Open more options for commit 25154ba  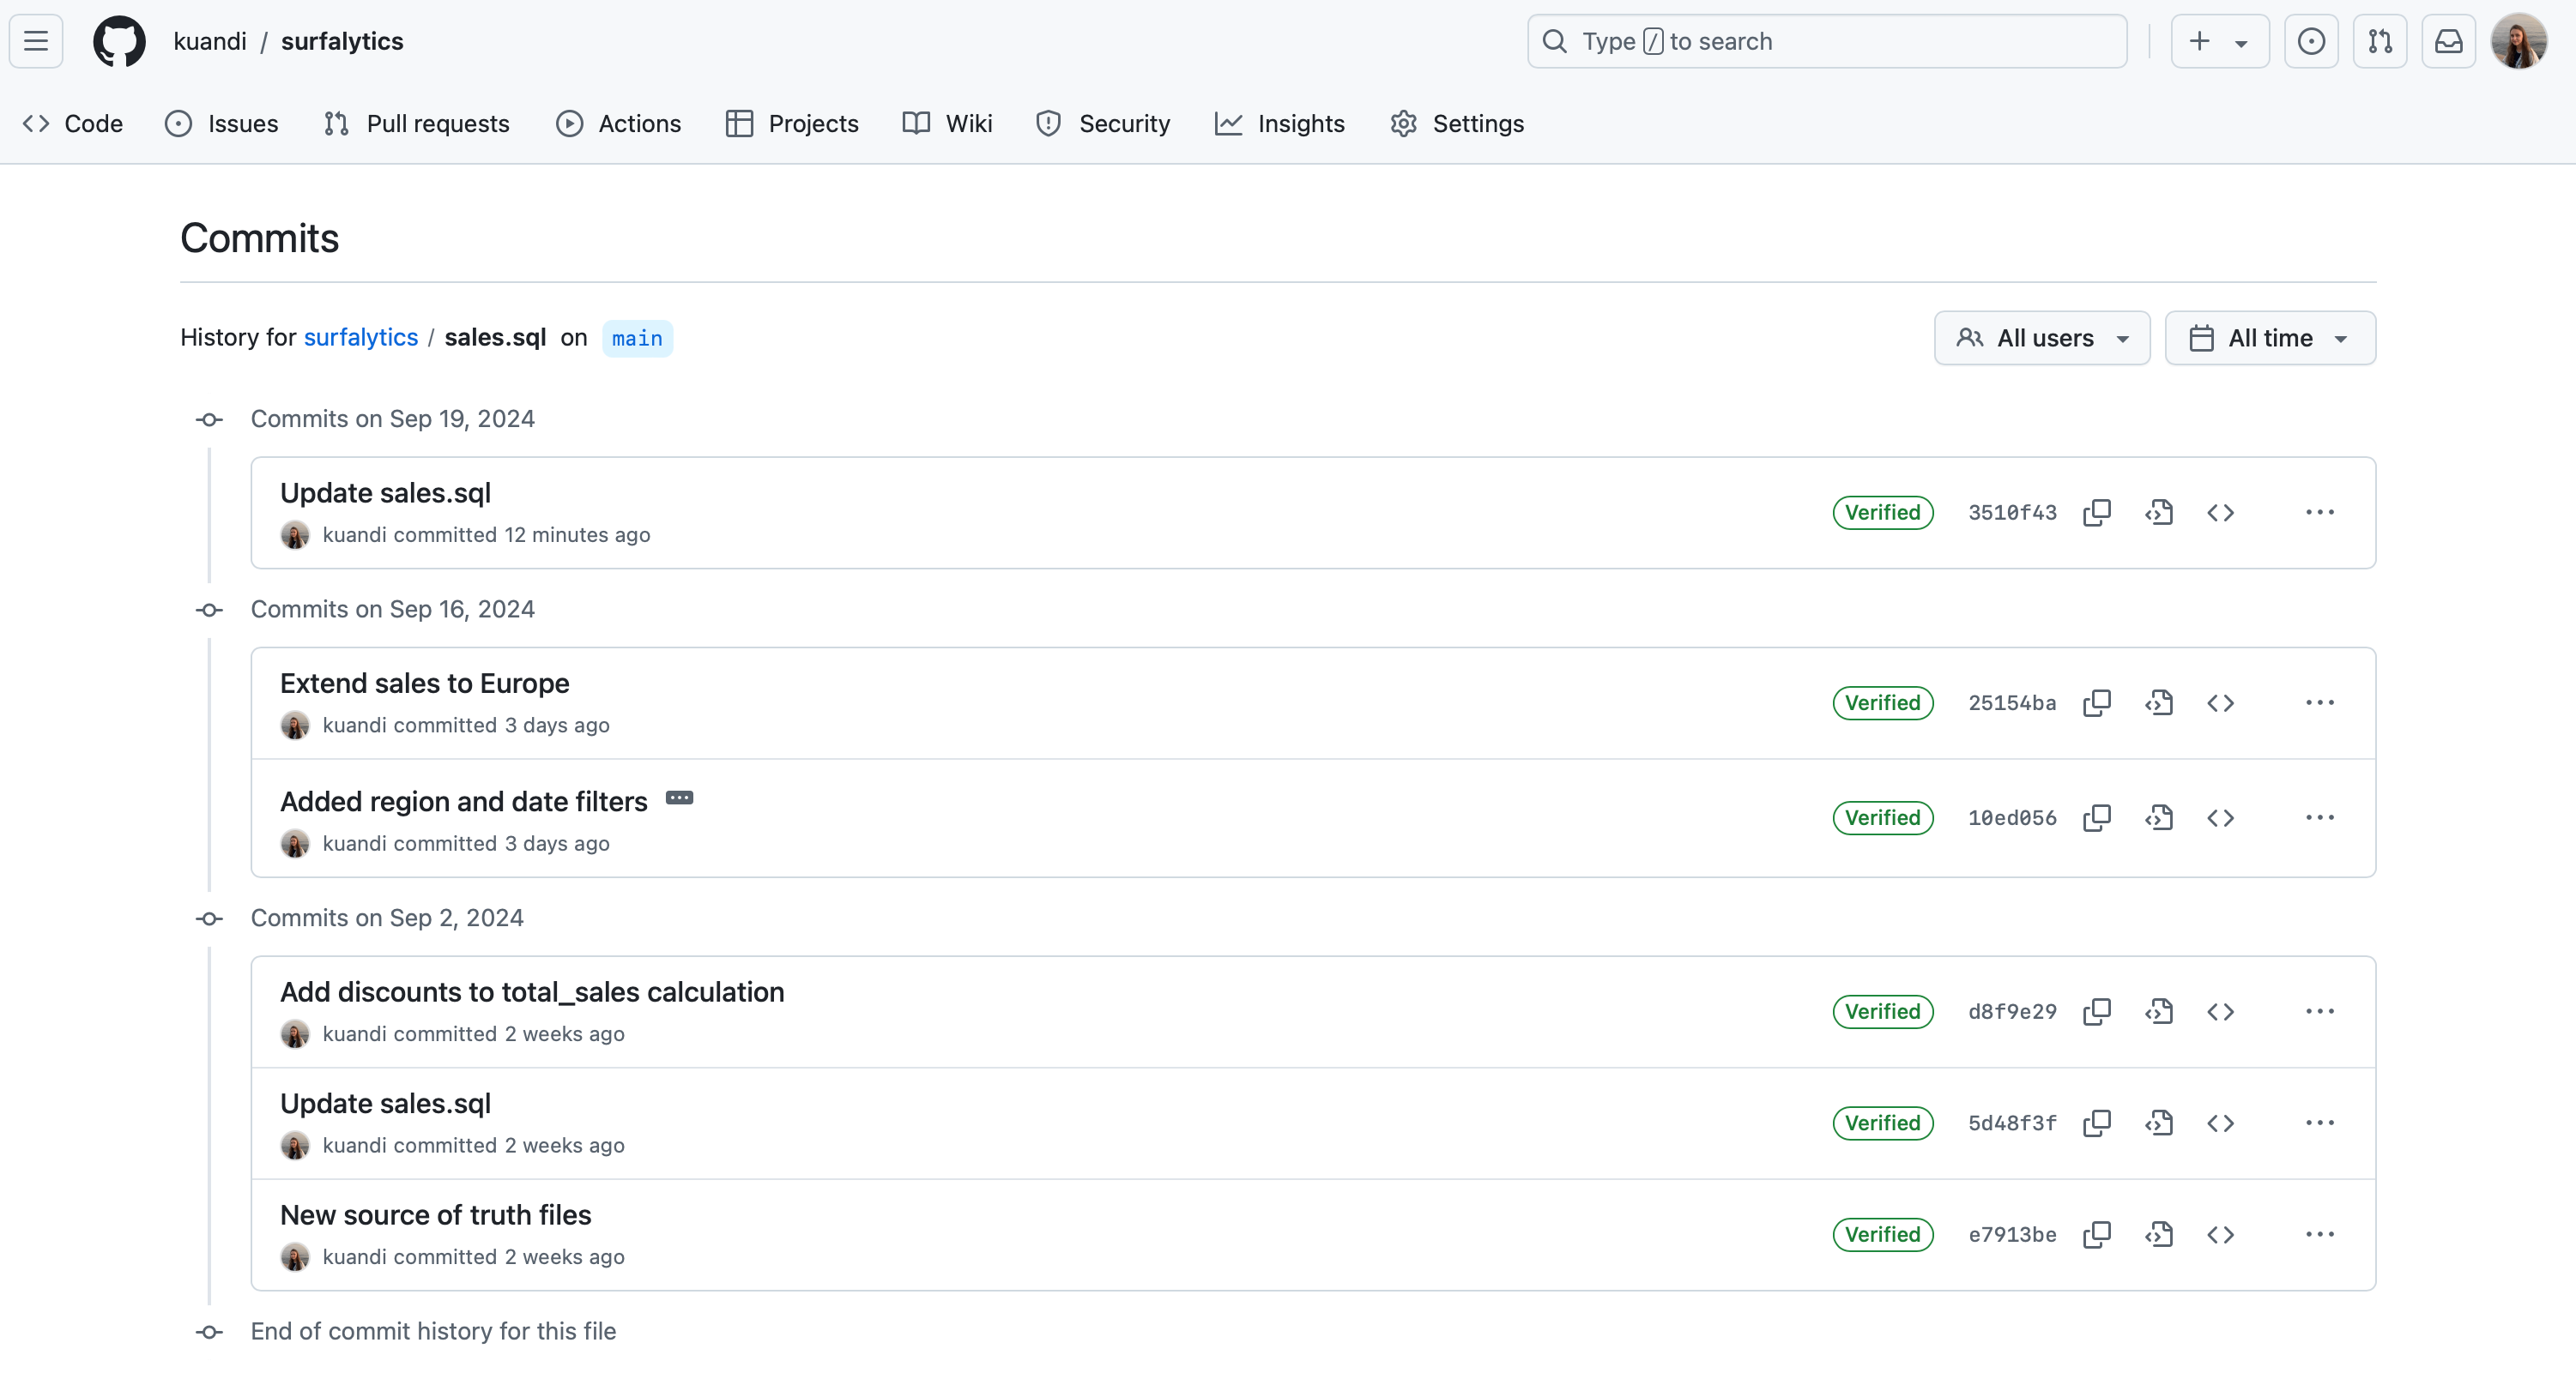point(2320,703)
